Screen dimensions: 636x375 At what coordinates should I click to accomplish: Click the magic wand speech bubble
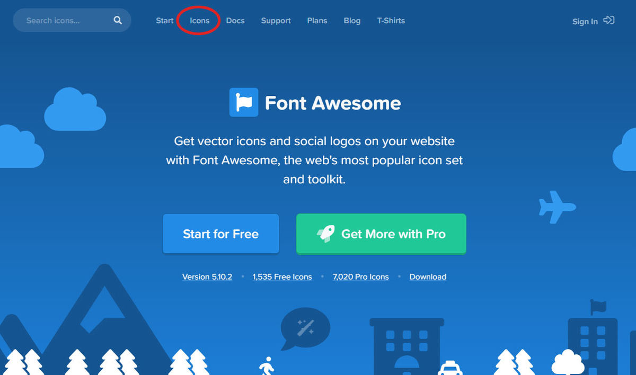pos(305,328)
